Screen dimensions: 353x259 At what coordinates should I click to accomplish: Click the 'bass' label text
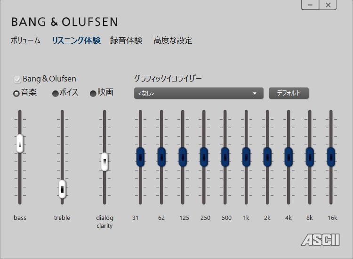tap(20, 218)
